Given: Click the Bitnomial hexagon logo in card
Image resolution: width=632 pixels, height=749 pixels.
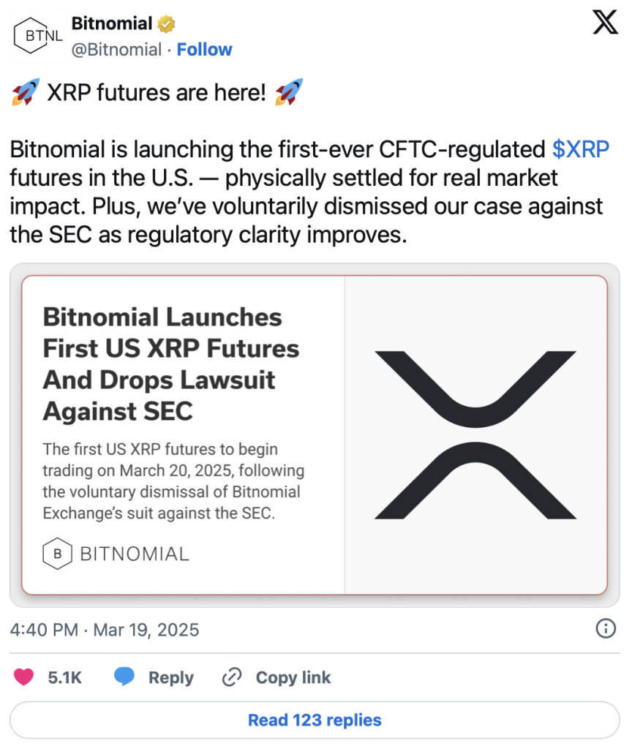Looking at the screenshot, I should pos(57,554).
